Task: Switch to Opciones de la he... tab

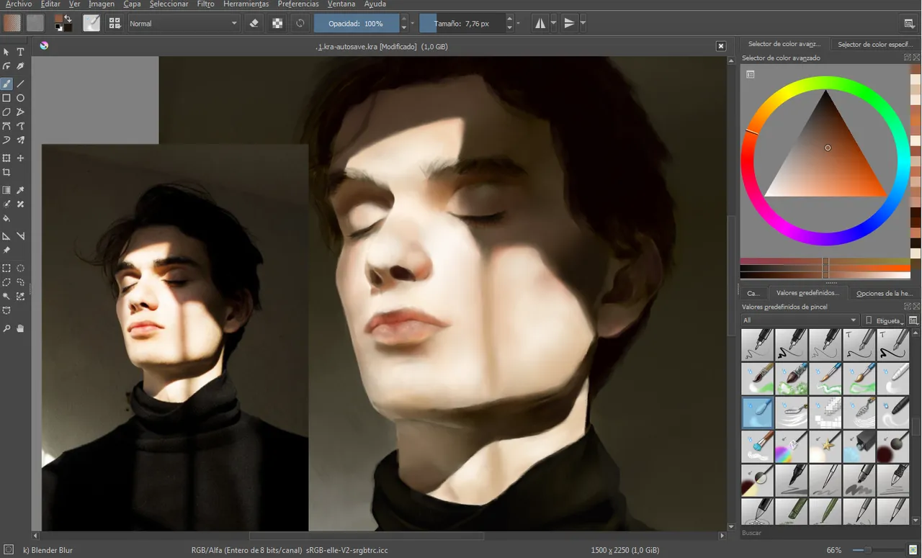Action: point(884,293)
